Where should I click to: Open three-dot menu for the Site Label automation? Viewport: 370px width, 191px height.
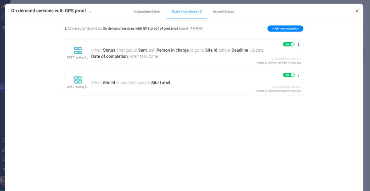(x=298, y=75)
